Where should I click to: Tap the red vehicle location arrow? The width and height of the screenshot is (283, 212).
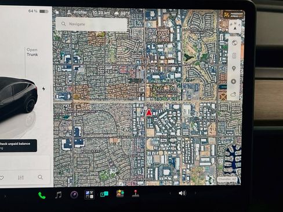tap(148, 112)
